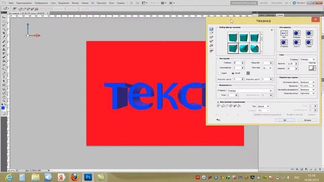The image size is (324, 182).
Task: Select the Lasso tool
Action: click(x=4, y=25)
